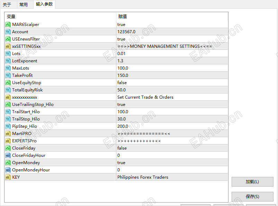Click the string icon beside MartiPRO
Image resolution: width=278 pixels, height=206 pixels.
tap(8, 134)
